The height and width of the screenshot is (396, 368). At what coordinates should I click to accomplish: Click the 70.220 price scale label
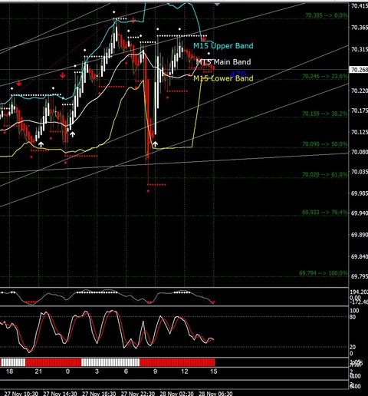point(360,91)
